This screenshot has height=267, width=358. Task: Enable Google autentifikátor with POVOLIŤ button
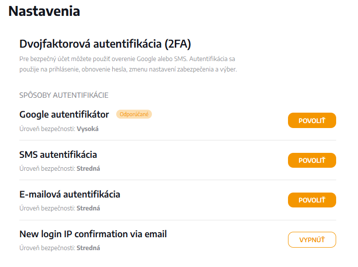312,121
